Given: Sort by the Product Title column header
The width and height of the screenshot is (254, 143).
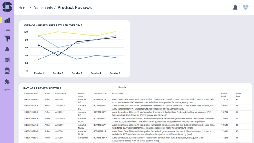Looking at the screenshot, I should [117, 94].
